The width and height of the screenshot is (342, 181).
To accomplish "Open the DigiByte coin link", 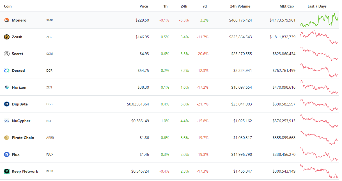I will coord(20,104).
